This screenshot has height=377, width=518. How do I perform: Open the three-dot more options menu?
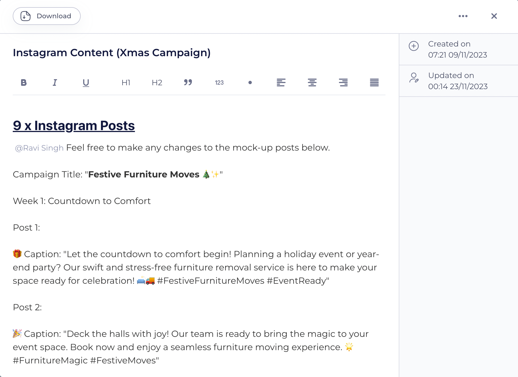[463, 16]
